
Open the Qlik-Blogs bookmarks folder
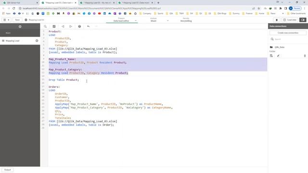(x=220, y=13)
